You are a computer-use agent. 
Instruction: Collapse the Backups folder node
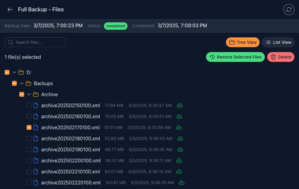pyautogui.click(x=22, y=83)
